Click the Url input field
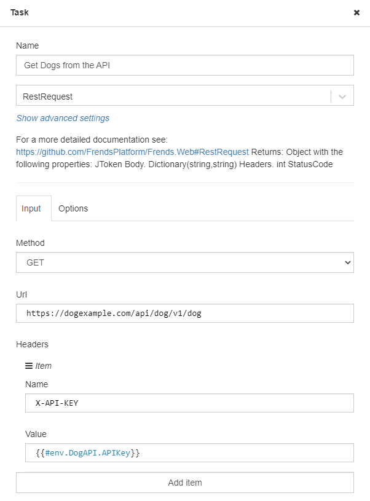 click(184, 314)
